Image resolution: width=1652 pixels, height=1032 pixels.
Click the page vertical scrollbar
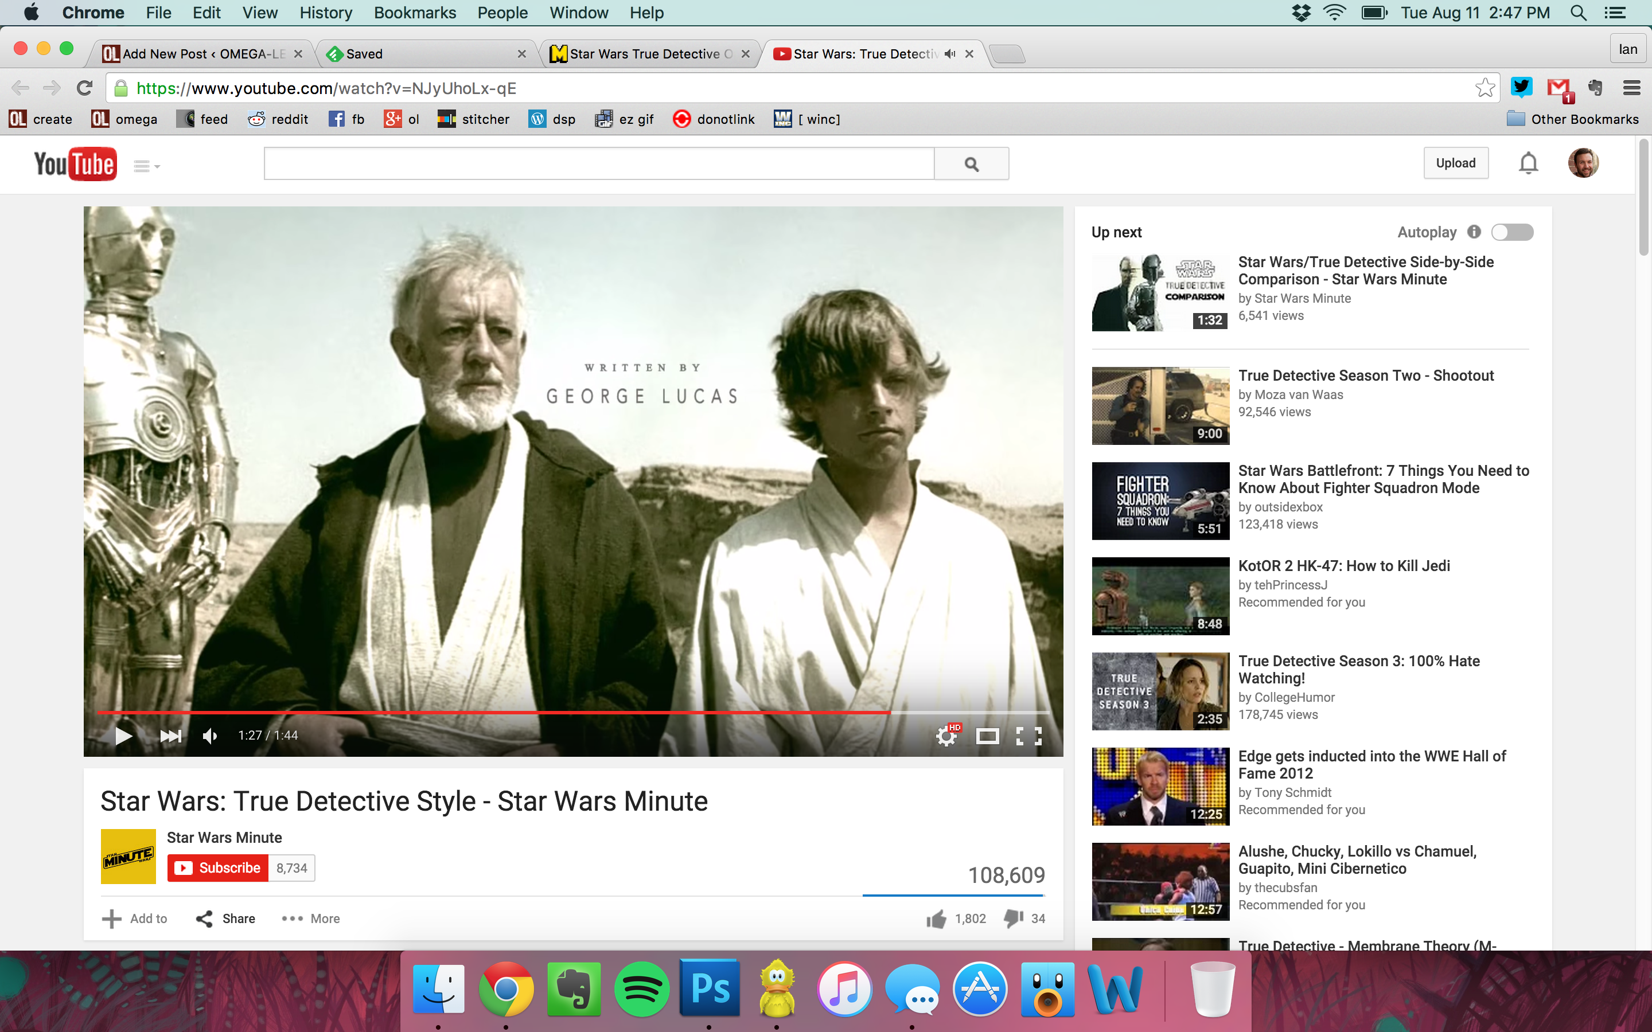tap(1644, 198)
